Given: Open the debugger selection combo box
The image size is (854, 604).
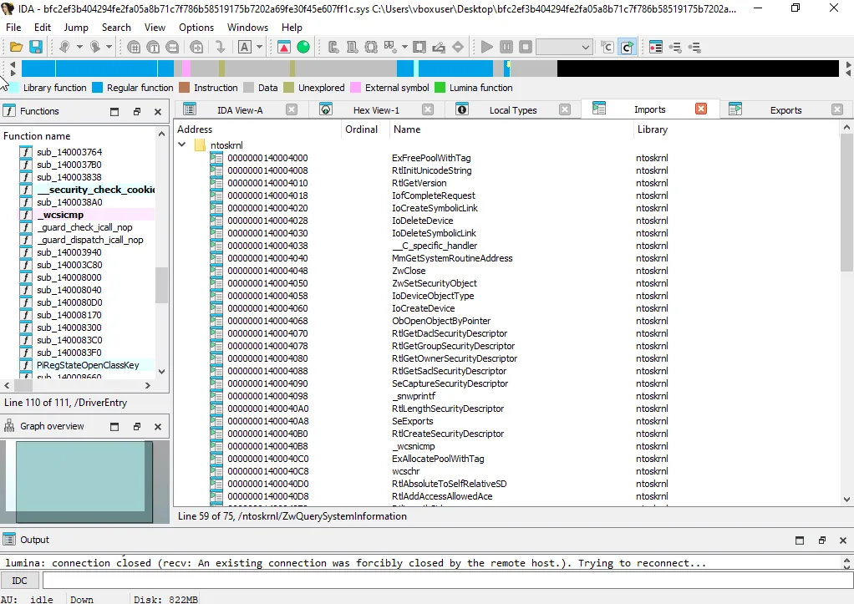Looking at the screenshot, I should [564, 48].
